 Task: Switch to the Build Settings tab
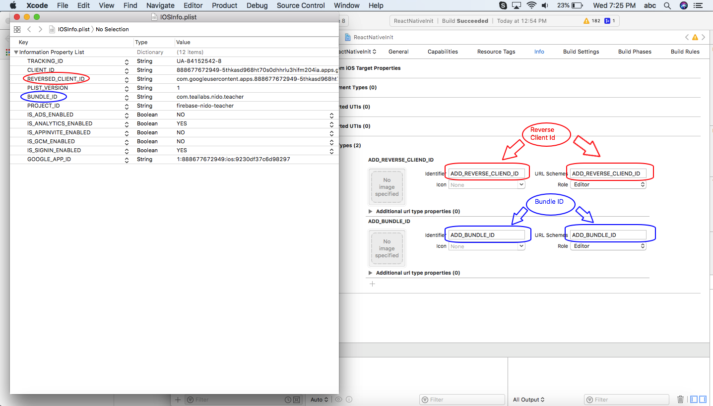[x=581, y=52]
